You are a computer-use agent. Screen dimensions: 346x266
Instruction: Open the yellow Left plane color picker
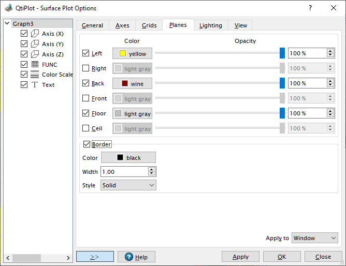(x=132, y=53)
